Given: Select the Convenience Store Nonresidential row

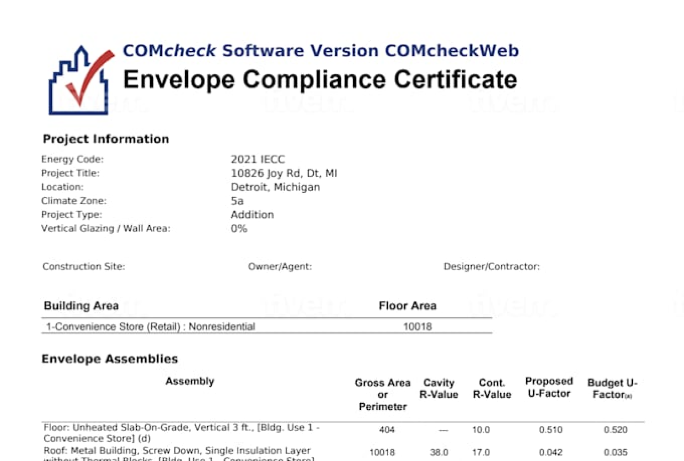Looking at the screenshot, I should point(151,327).
